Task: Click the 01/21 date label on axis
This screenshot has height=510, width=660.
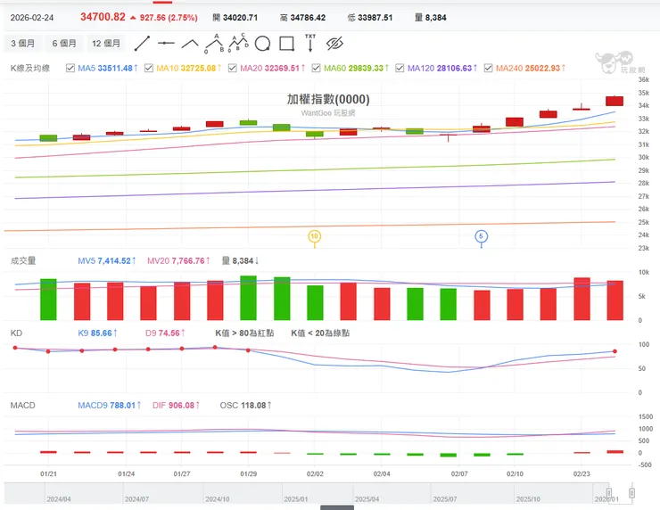Action: point(48,473)
